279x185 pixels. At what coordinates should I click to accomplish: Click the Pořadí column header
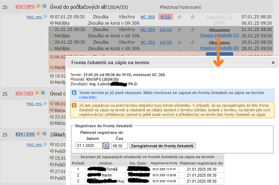click(78, 163)
